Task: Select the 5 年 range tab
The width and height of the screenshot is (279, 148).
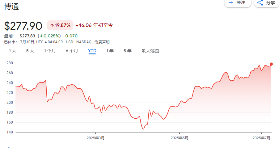Action: (128, 51)
